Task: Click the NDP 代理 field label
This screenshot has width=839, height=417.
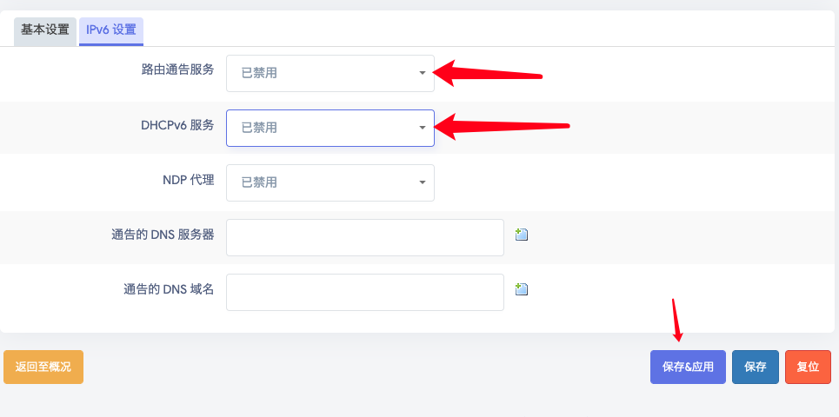Action: coord(189,180)
